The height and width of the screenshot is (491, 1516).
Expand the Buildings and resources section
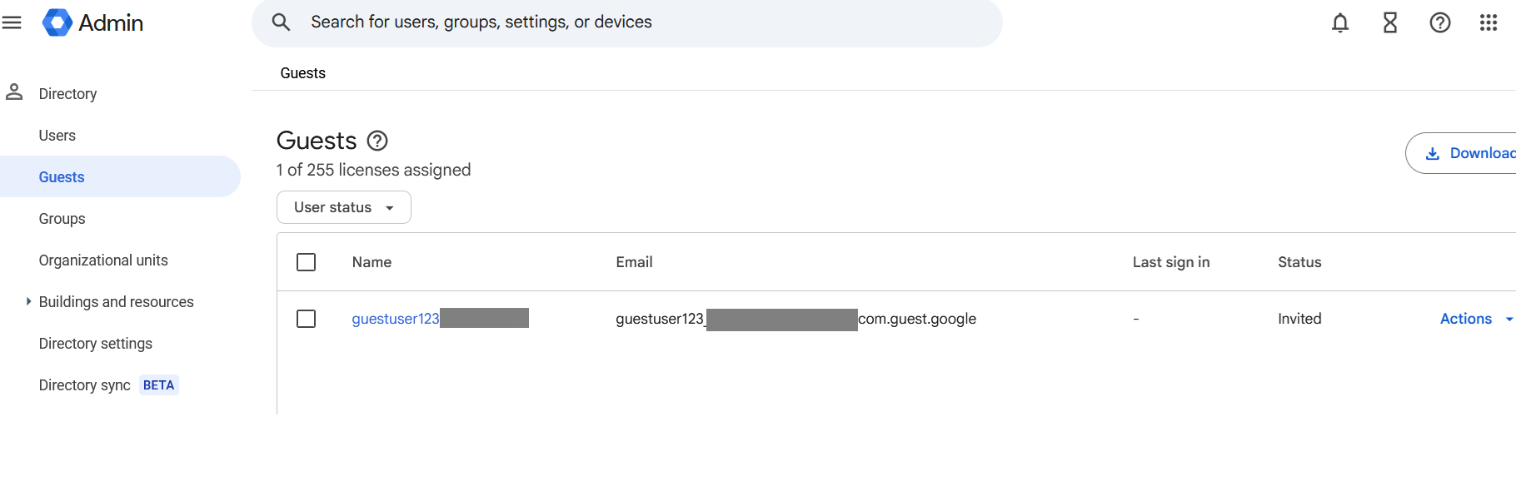tap(27, 301)
